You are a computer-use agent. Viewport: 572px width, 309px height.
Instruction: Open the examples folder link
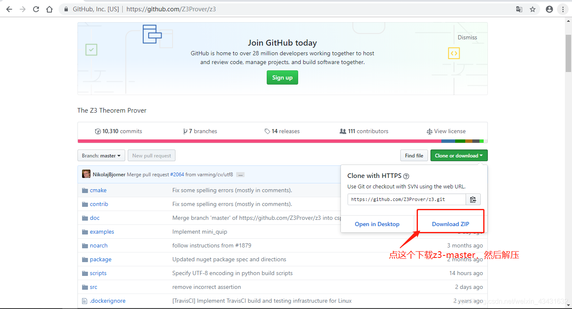pos(102,232)
